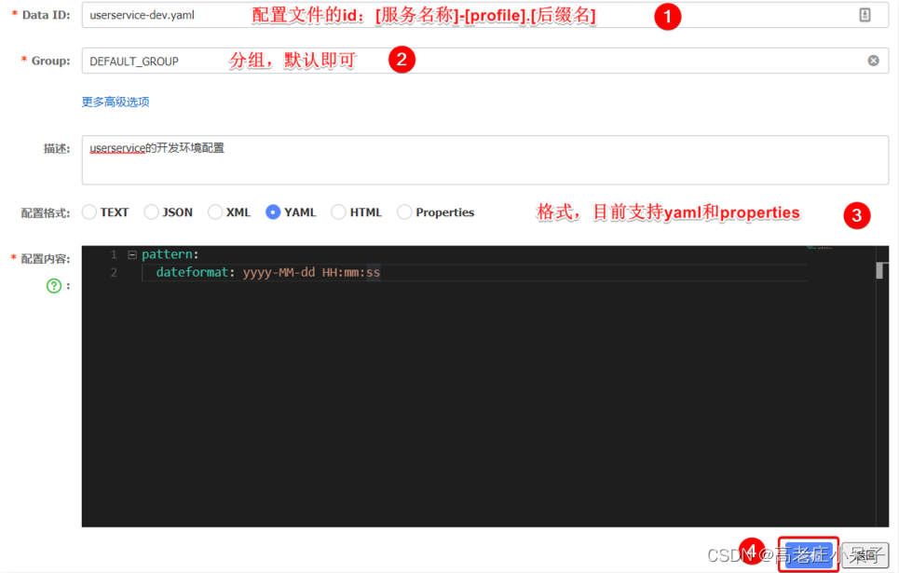
Task: Focus the Group input field
Action: coord(373,60)
